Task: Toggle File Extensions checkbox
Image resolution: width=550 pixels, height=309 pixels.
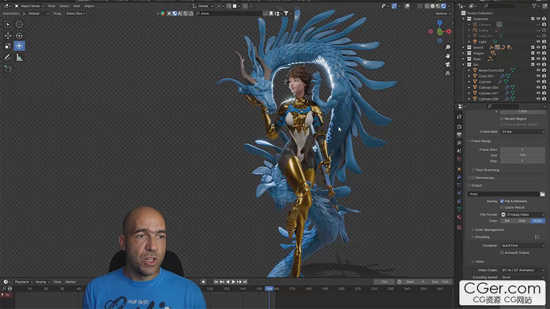Action: 502,201
